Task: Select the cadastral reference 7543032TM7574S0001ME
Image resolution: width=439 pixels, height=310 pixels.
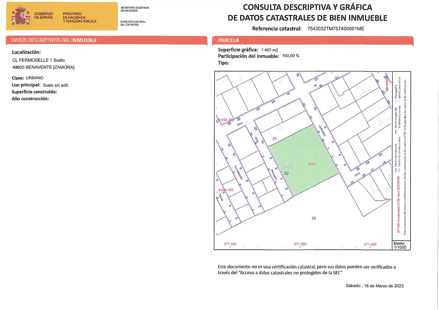Action: [x=336, y=29]
